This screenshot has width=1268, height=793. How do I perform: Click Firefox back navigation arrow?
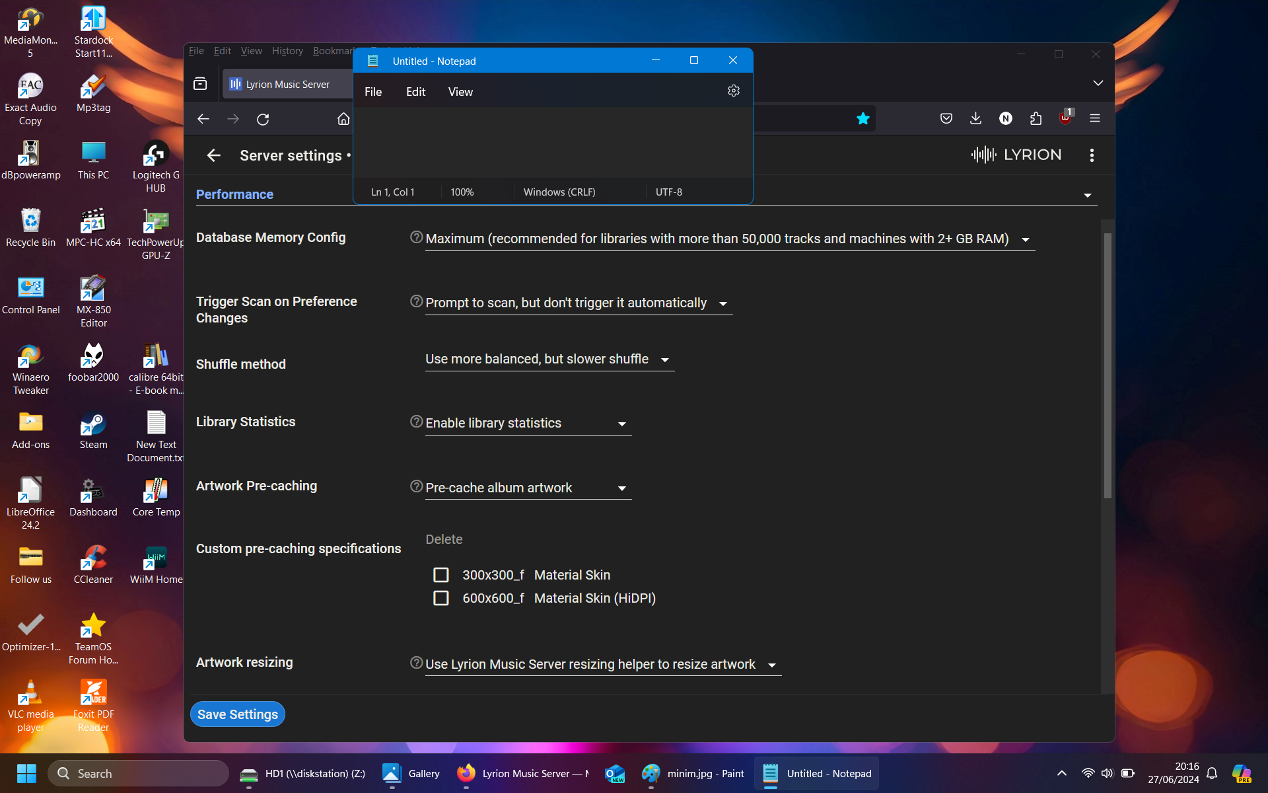203,119
